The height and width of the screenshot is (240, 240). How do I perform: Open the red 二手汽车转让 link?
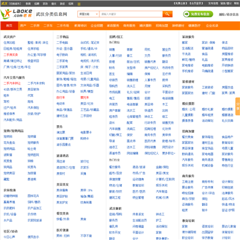(x=12, y=83)
